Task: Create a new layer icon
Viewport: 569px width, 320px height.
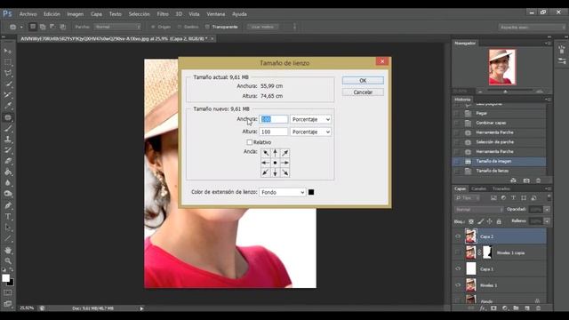Action: (527, 308)
